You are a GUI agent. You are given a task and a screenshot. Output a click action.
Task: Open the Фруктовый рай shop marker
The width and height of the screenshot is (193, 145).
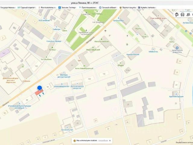[93, 47]
